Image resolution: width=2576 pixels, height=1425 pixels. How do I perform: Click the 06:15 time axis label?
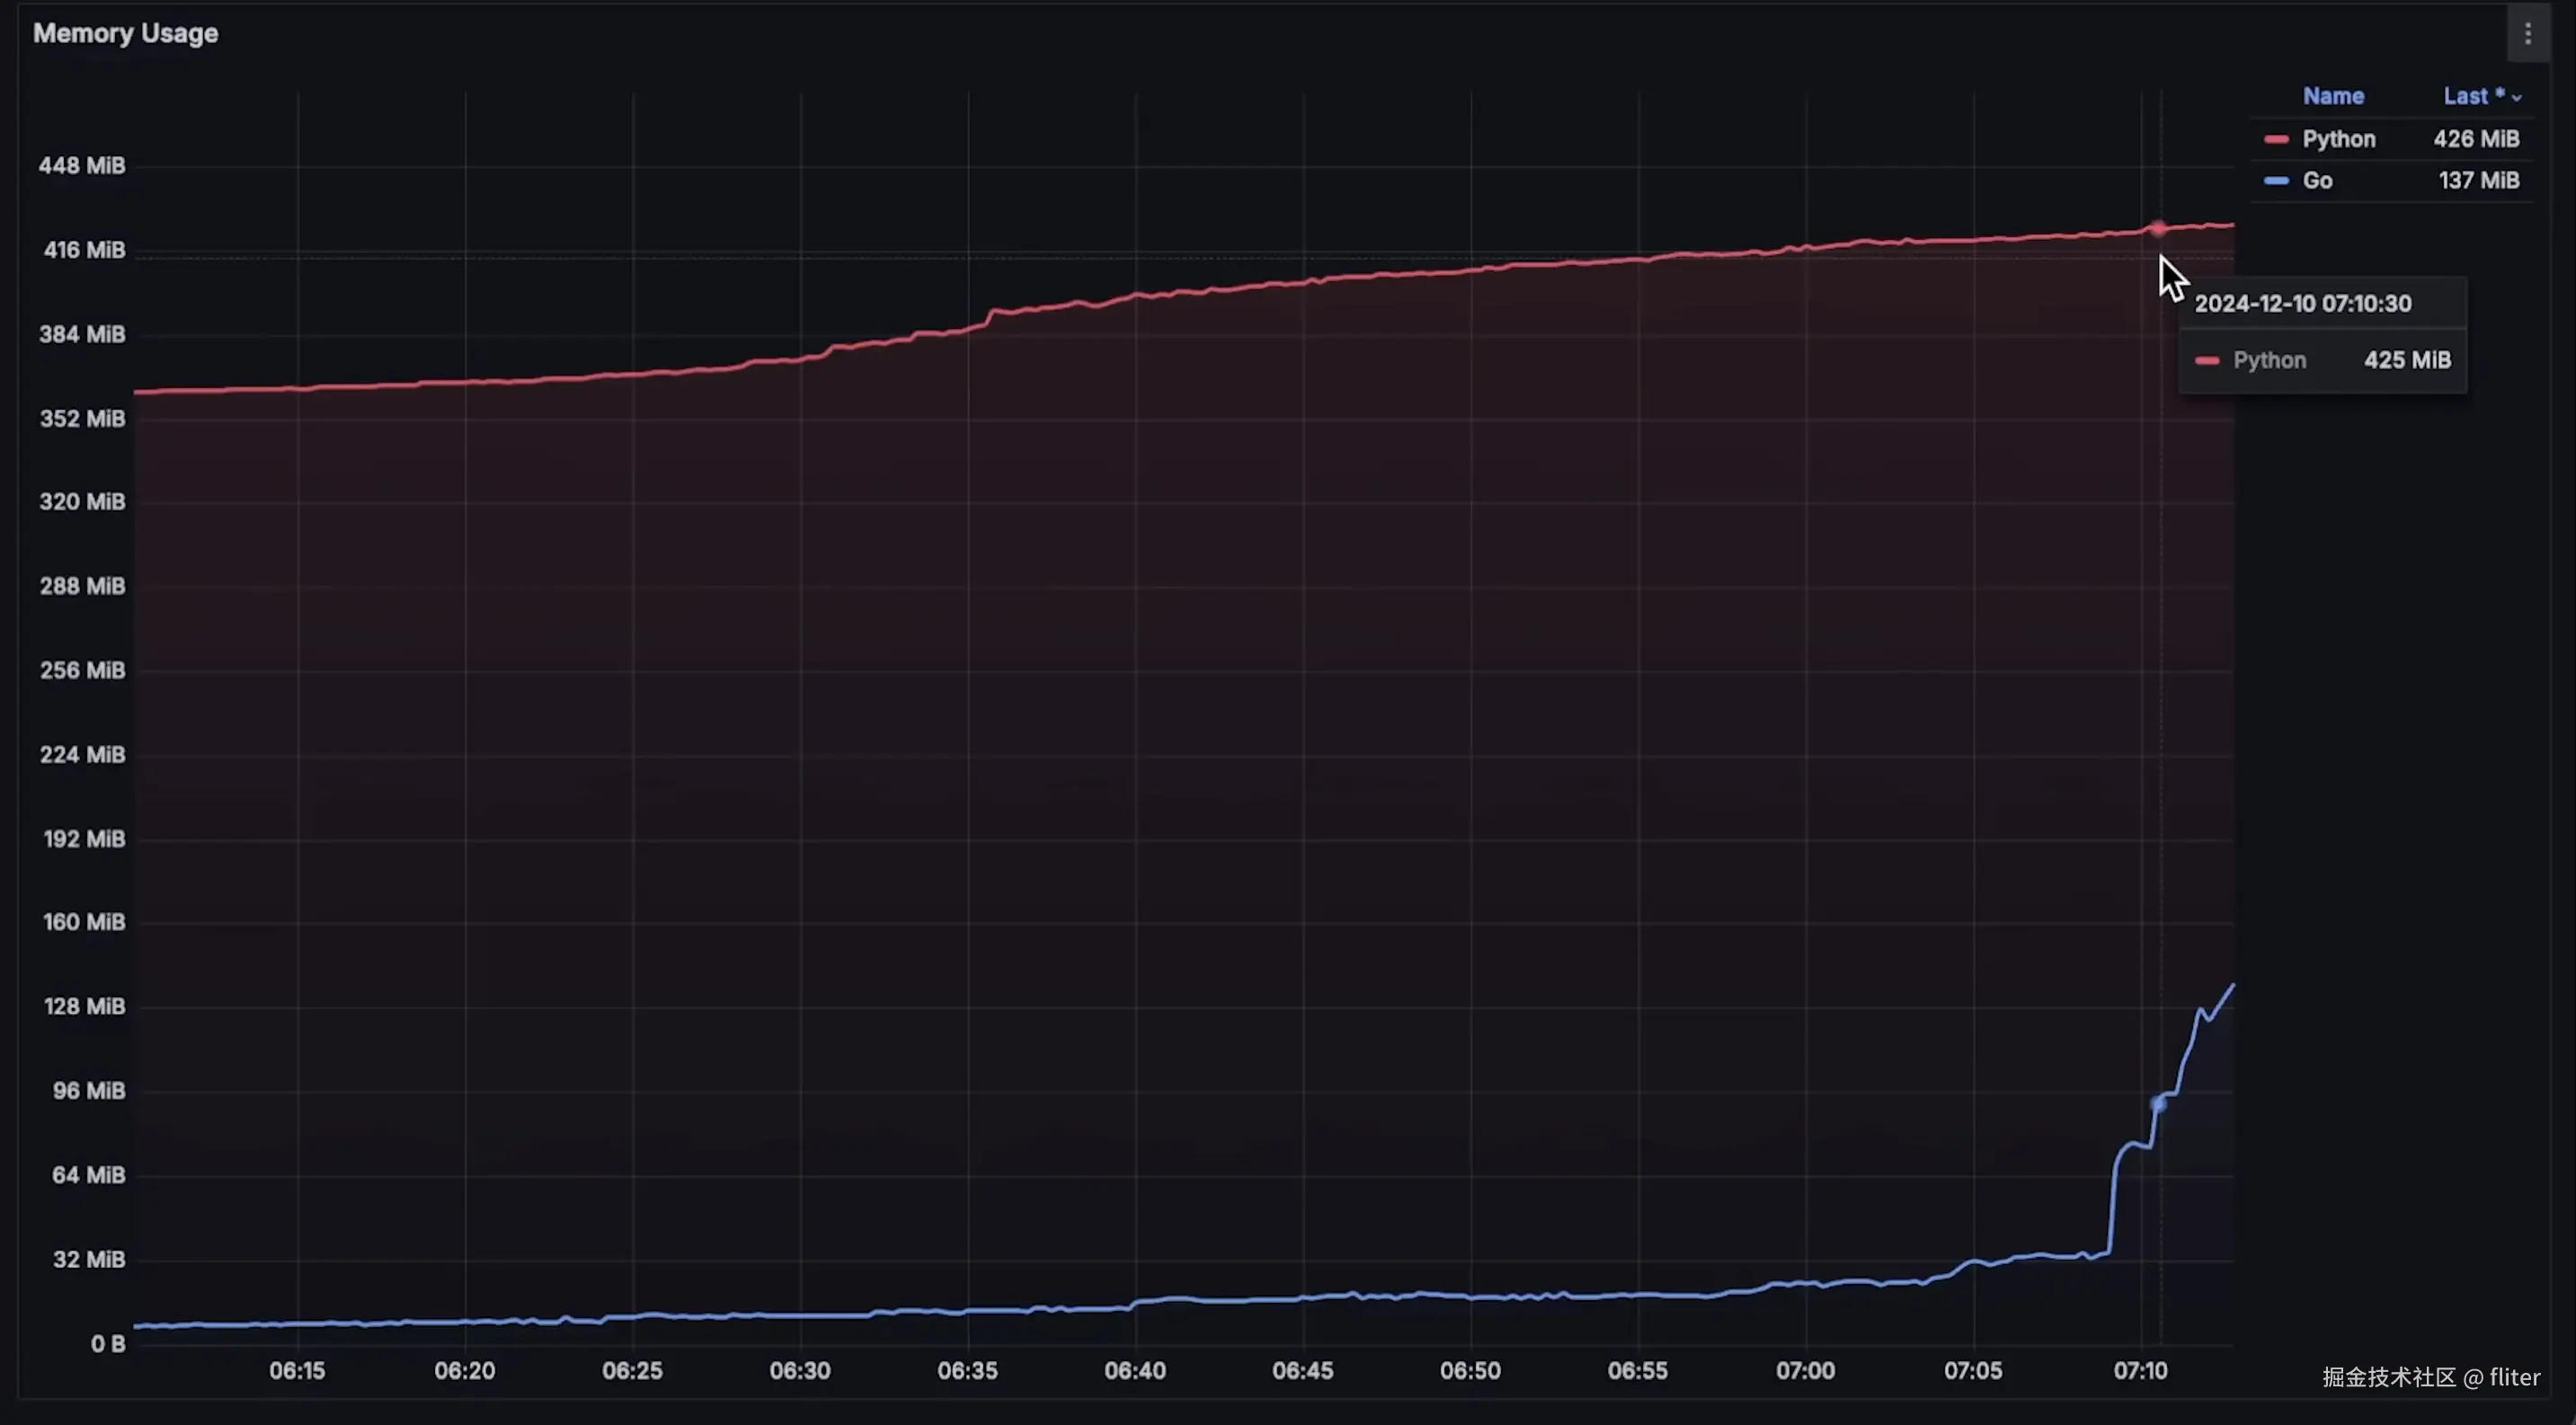(x=297, y=1371)
